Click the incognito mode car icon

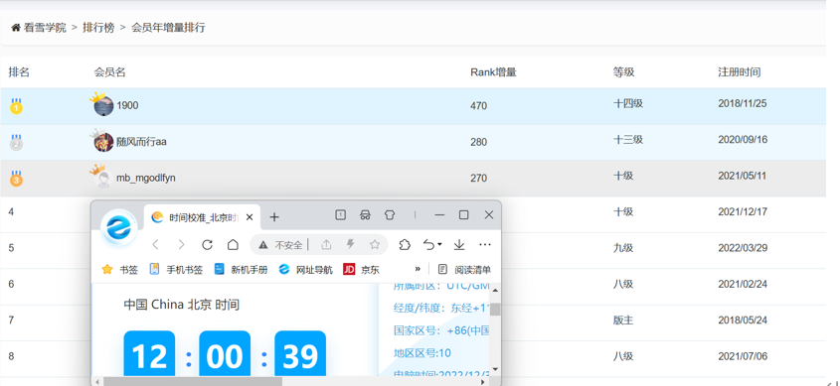pyautogui.click(x=366, y=215)
